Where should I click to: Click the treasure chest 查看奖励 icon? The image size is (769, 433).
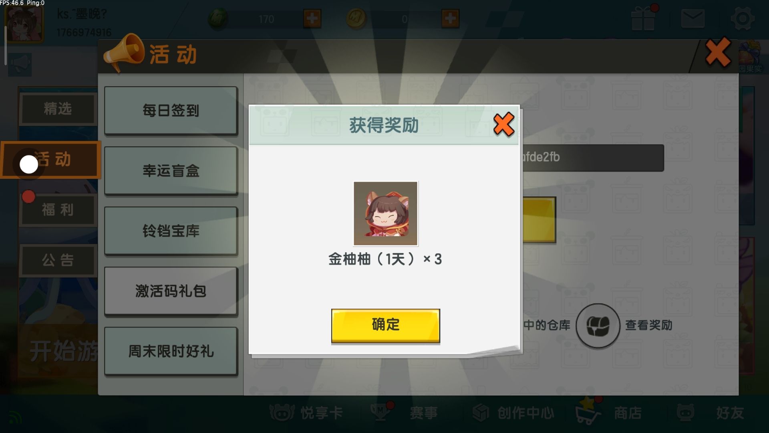[x=598, y=326]
